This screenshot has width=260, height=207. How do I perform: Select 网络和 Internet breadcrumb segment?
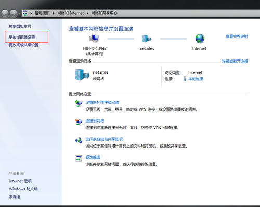click(70, 13)
